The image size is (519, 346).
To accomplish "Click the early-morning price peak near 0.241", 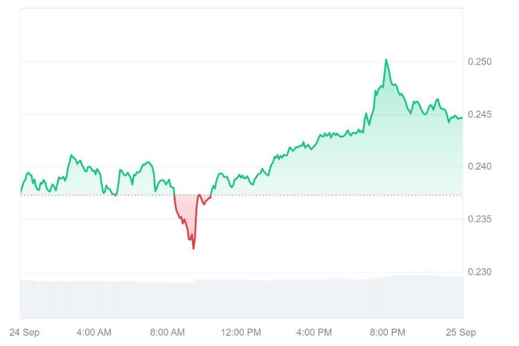I will [71, 155].
